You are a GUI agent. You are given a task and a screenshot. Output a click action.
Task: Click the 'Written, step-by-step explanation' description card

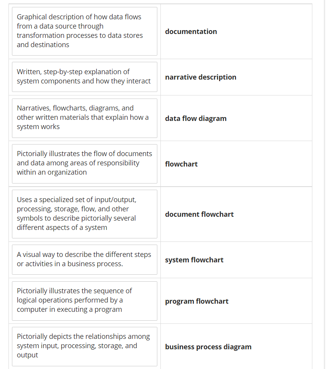coord(84,77)
